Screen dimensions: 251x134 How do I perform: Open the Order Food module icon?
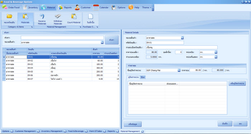(4, 8)
